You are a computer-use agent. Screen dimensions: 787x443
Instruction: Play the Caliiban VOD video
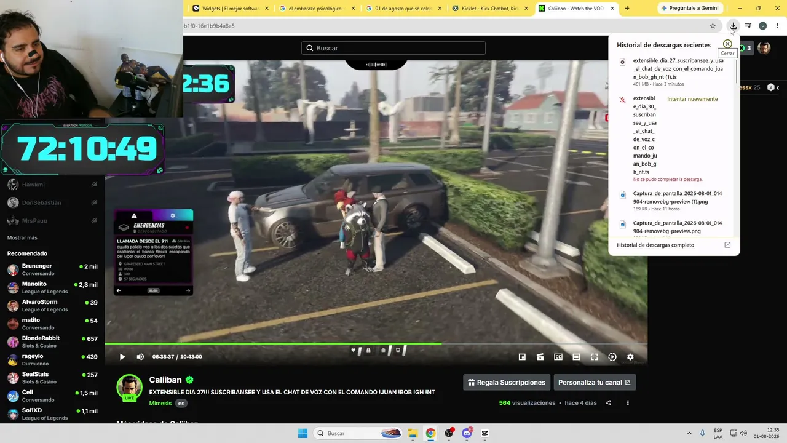tap(122, 357)
